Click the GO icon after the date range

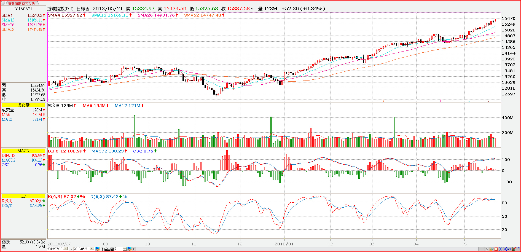[x=97, y=249]
